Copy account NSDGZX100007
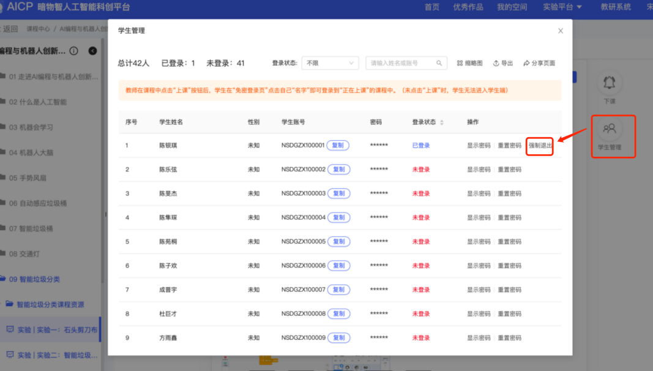 pos(338,290)
